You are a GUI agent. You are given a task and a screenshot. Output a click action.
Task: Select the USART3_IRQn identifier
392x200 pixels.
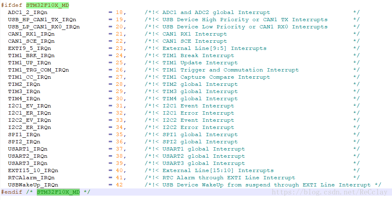point(28,164)
